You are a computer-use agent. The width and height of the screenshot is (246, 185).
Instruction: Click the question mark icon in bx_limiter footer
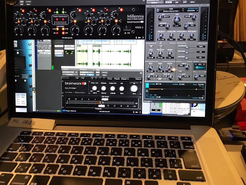140,112
